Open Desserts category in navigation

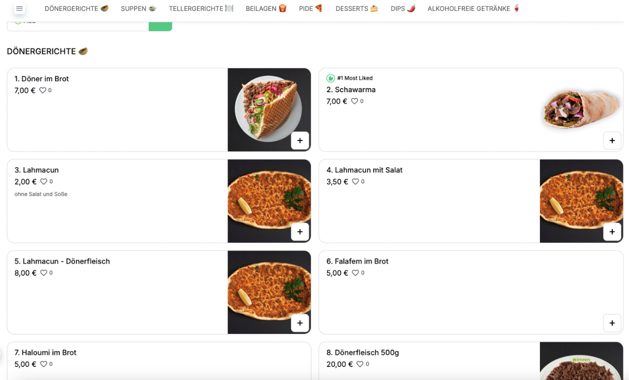[356, 9]
